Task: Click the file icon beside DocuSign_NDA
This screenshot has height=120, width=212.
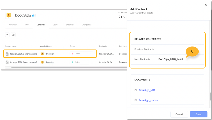Action: click(136, 90)
